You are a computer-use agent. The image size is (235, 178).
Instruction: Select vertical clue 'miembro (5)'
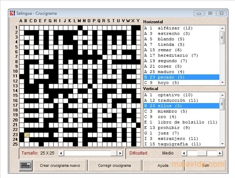pyautogui.click(x=181, y=112)
